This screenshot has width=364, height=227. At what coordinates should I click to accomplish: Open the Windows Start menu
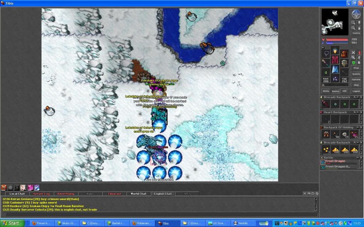[12, 223]
